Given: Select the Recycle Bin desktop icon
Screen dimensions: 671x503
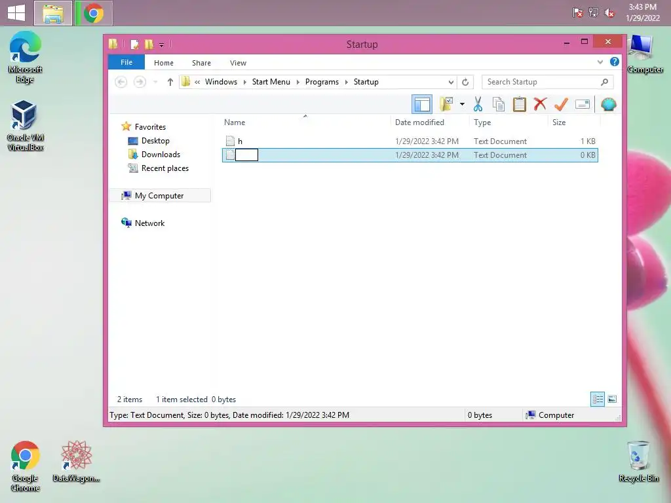Looking at the screenshot, I should coord(638,462).
